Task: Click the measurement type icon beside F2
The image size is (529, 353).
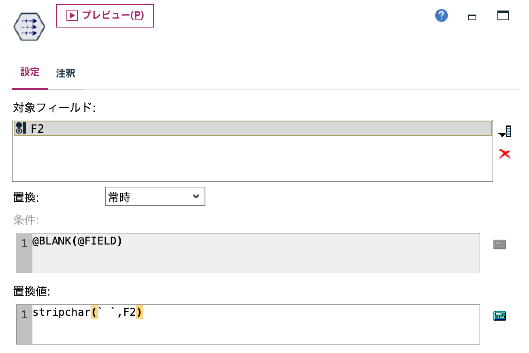Action: pyautogui.click(x=21, y=129)
